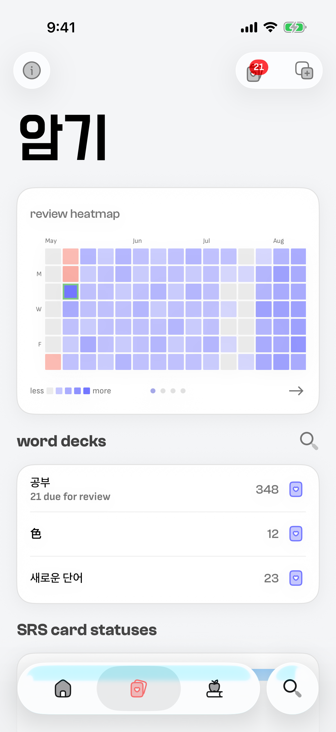Select second heatmap page dot
336x732 pixels.
coord(163,391)
